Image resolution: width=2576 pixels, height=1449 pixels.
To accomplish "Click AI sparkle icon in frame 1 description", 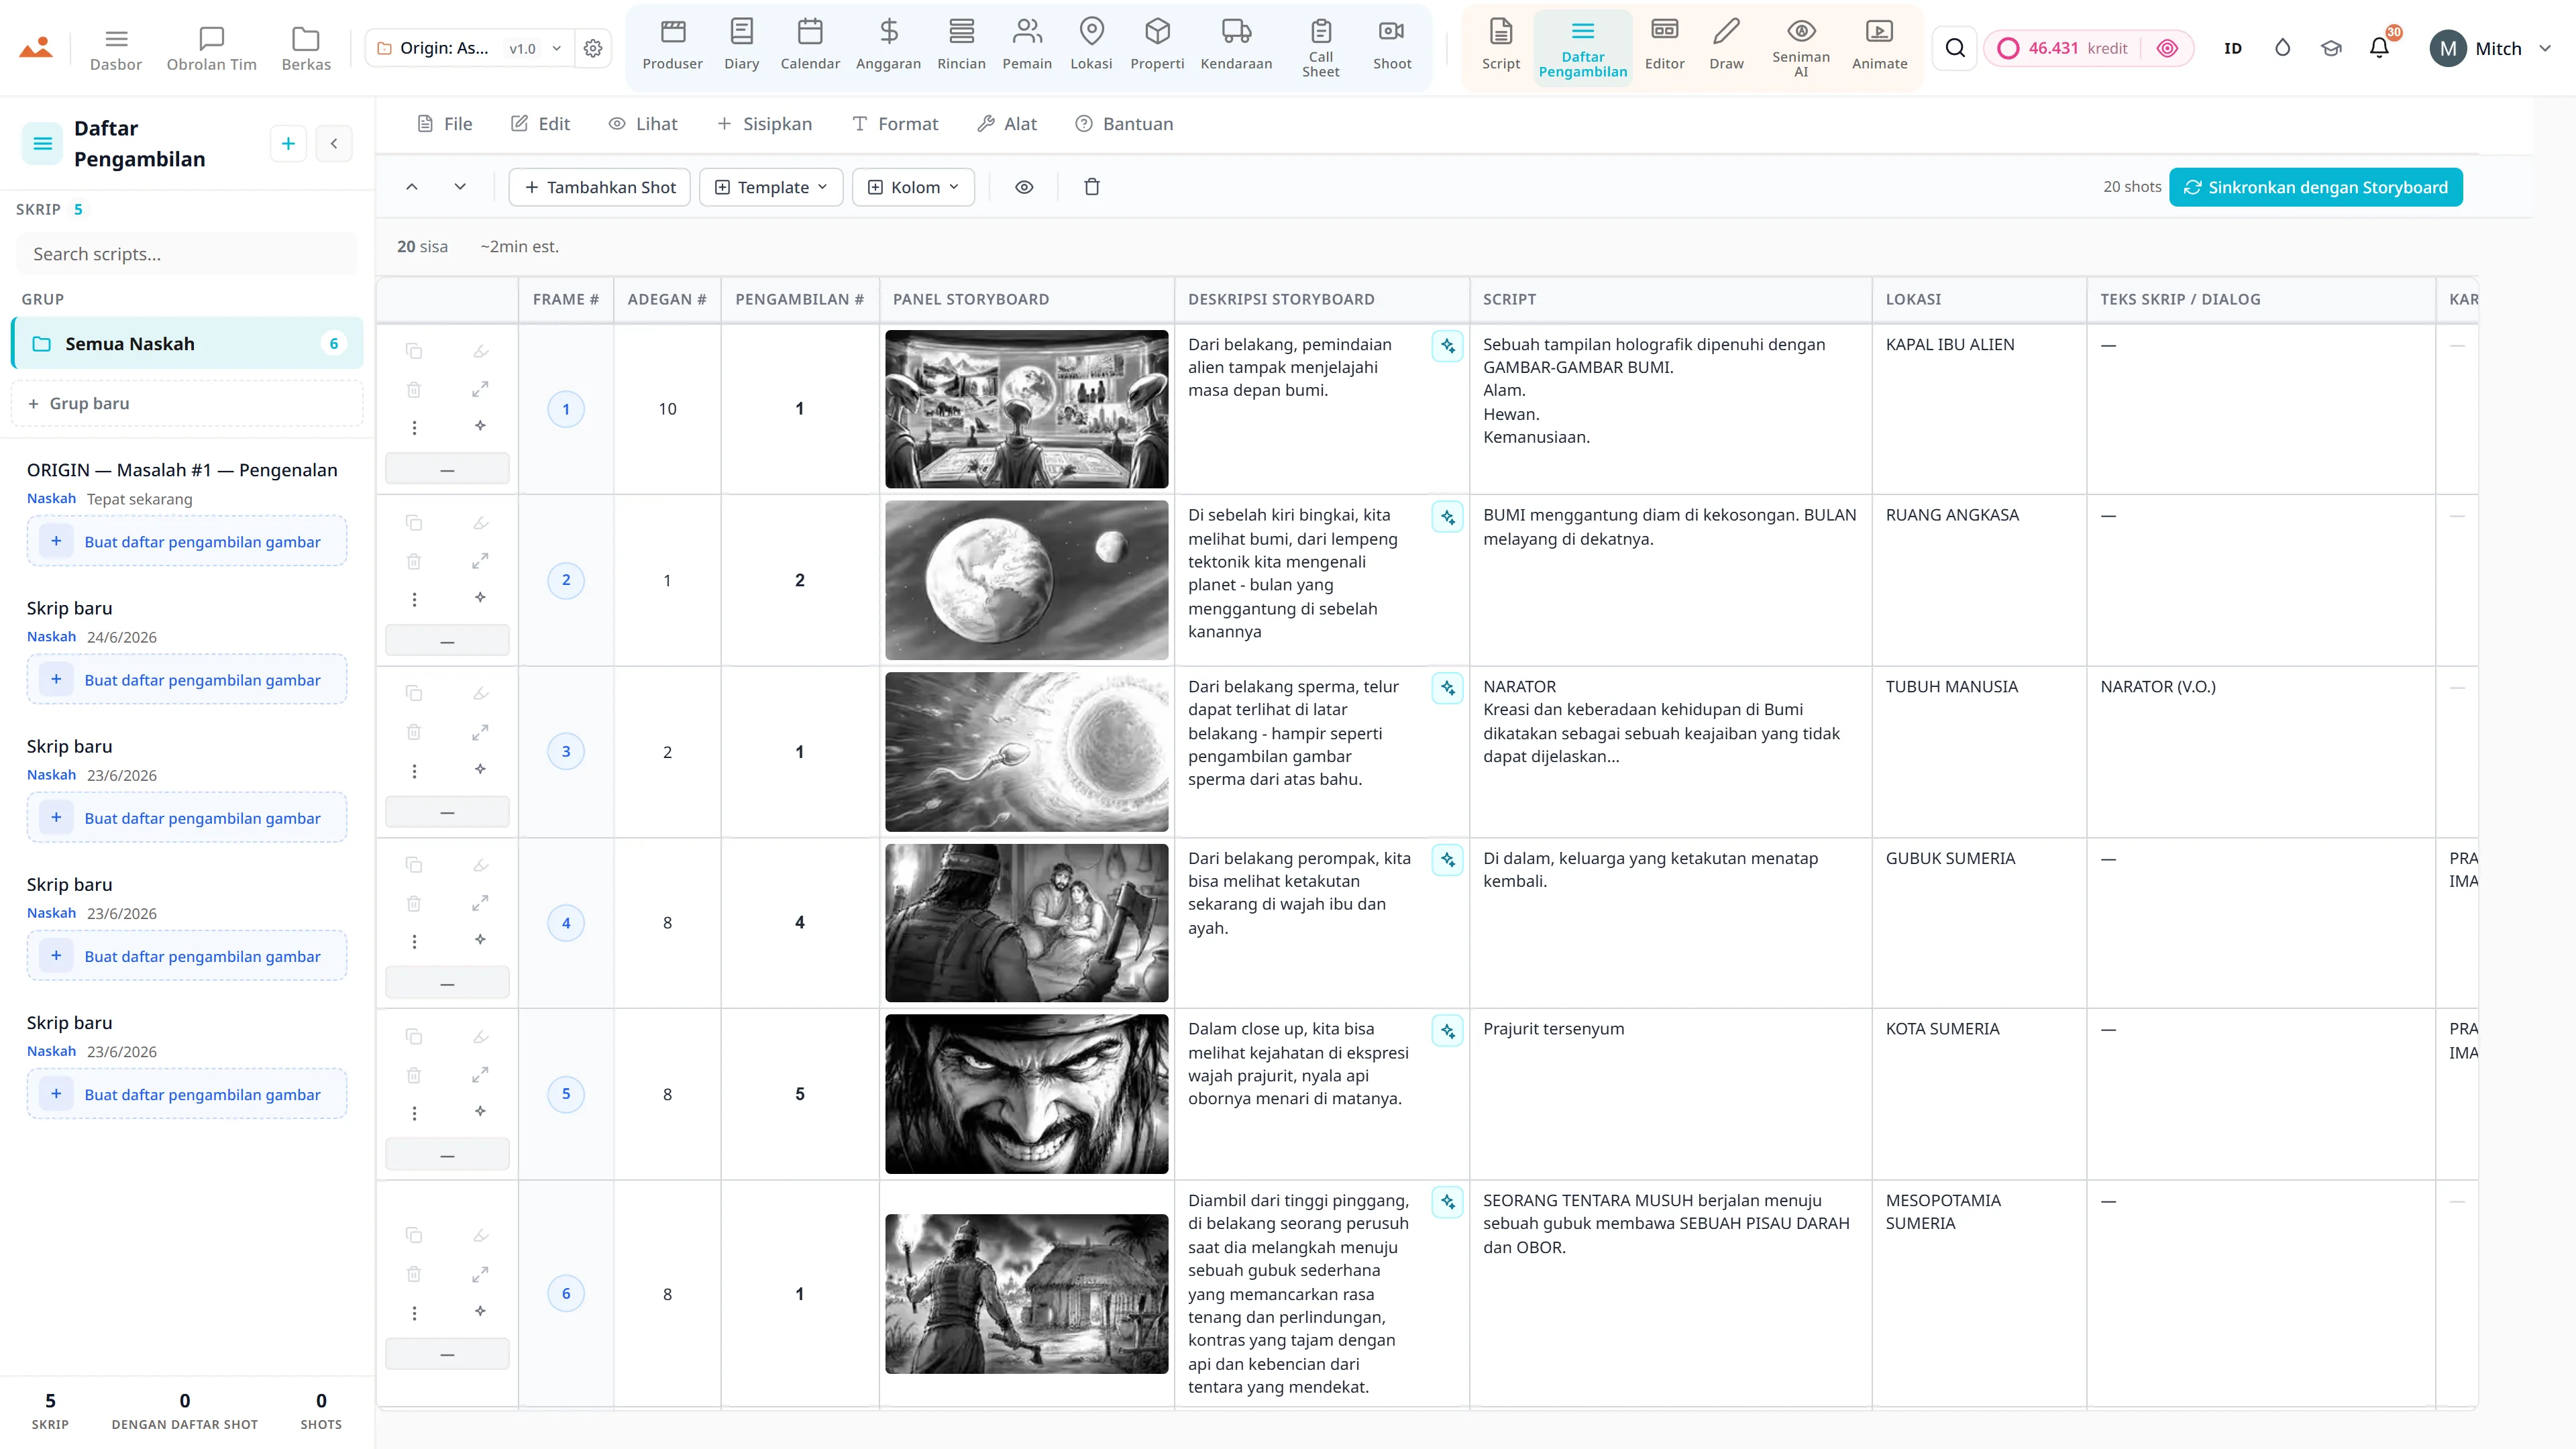I will pyautogui.click(x=1447, y=346).
